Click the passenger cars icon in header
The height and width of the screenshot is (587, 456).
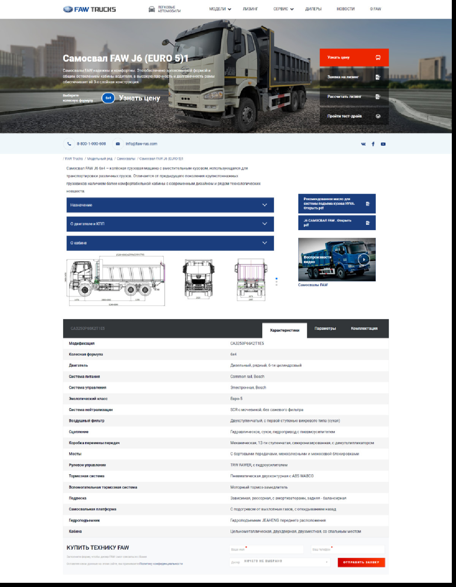click(x=152, y=9)
